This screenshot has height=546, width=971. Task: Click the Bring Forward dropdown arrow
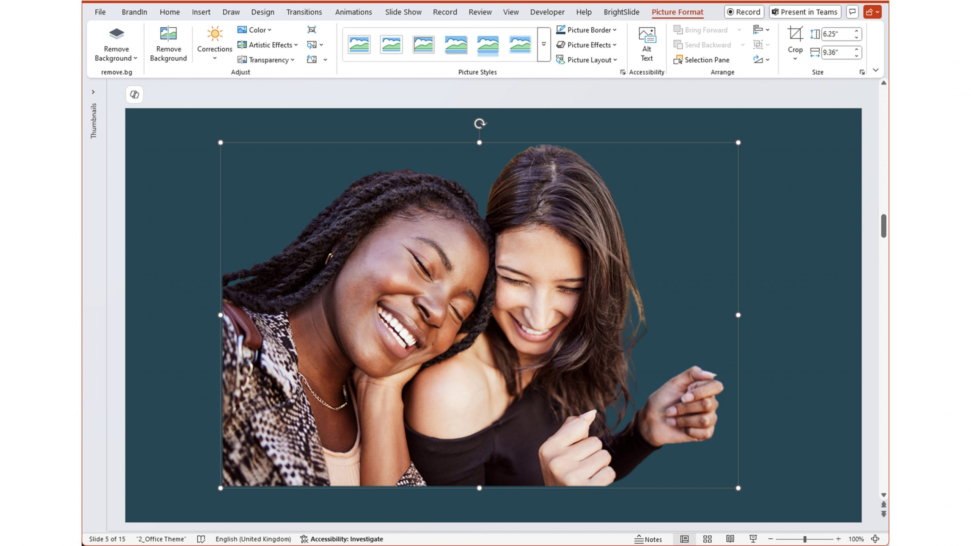[739, 29]
